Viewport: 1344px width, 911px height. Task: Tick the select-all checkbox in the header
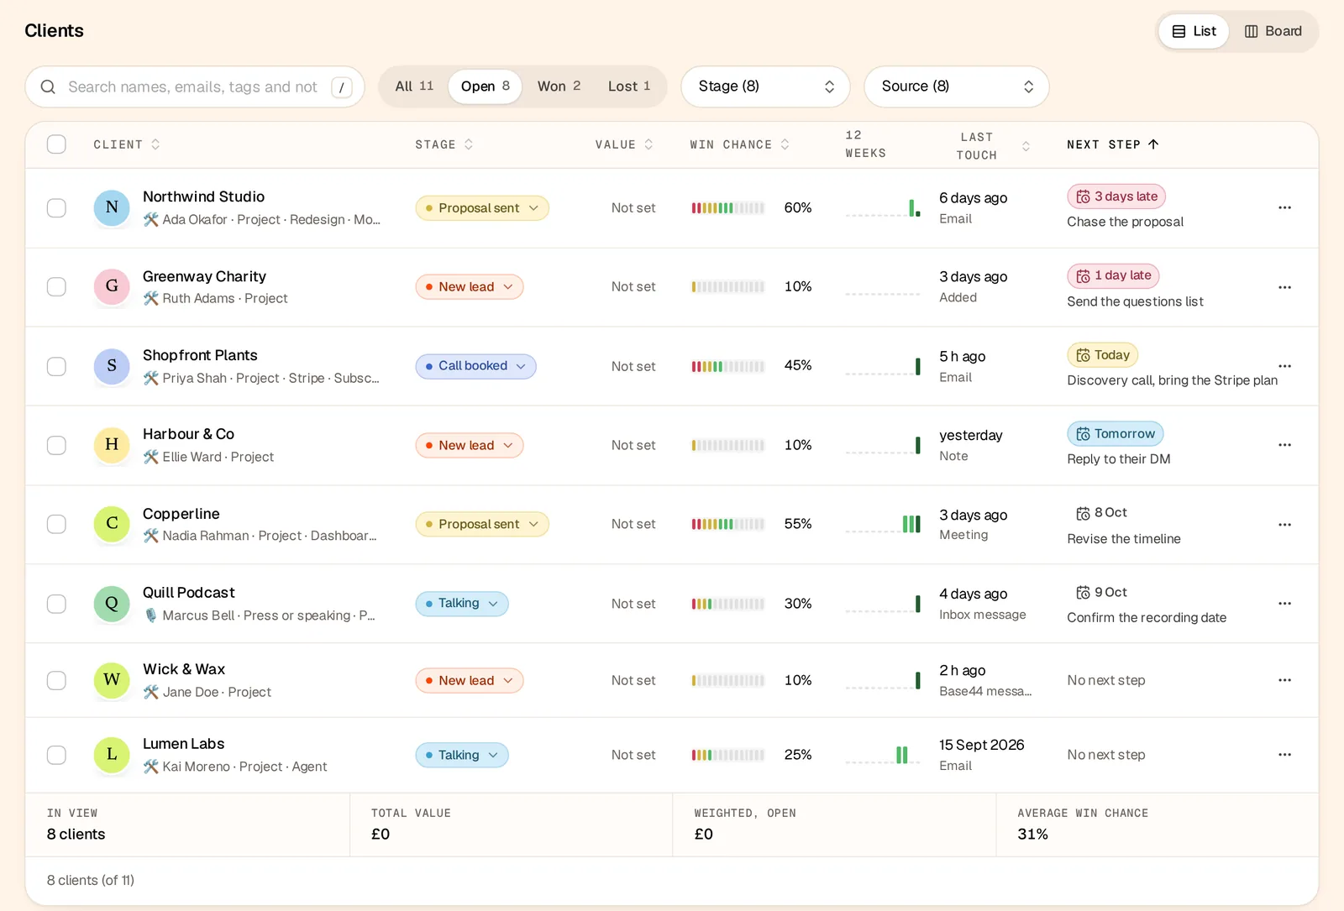pyautogui.click(x=56, y=144)
